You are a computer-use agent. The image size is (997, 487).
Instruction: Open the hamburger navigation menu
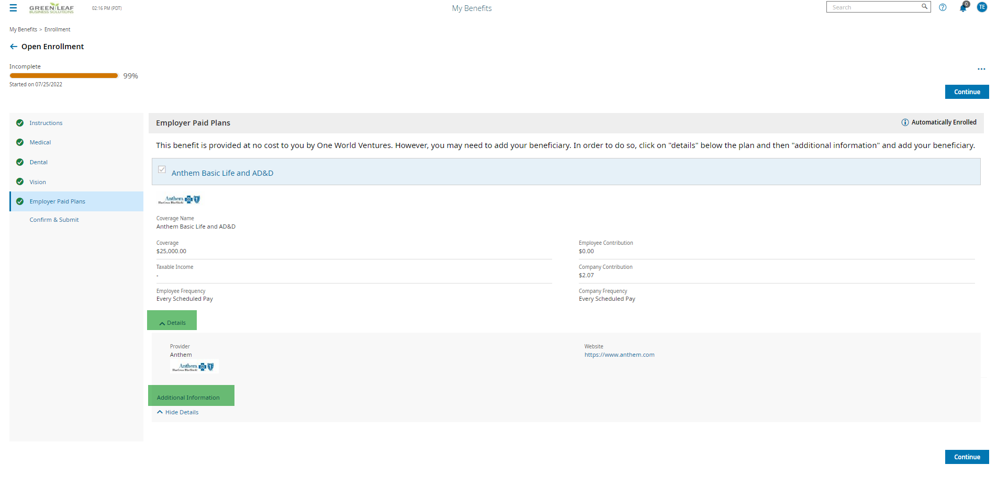[13, 8]
